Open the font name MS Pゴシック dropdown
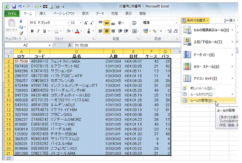 coord(68,23)
